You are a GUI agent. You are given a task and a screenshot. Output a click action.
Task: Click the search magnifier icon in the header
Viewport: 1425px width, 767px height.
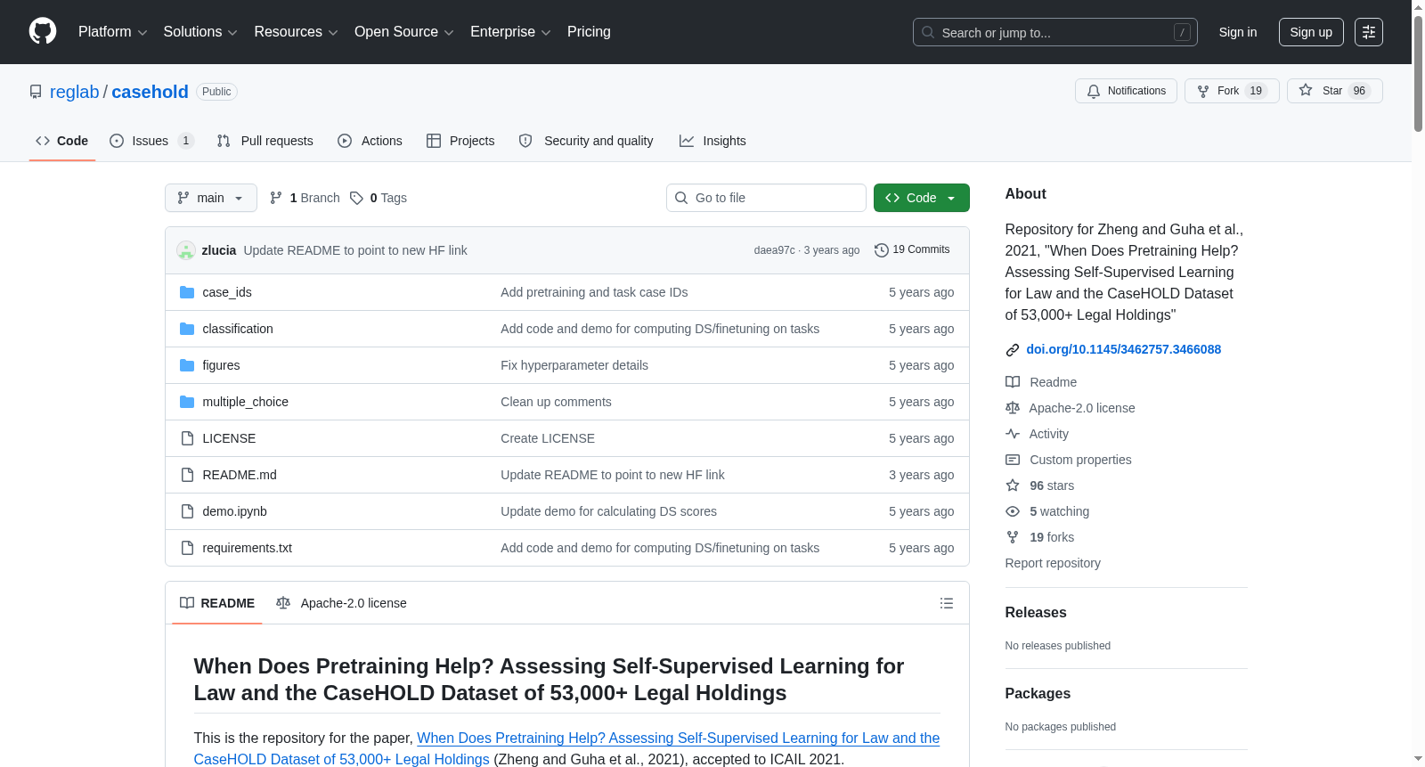[928, 32]
